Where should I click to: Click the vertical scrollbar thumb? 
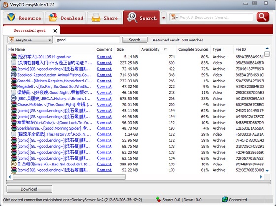tap(267, 54)
